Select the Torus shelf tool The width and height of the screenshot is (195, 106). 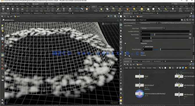coord(17,10)
